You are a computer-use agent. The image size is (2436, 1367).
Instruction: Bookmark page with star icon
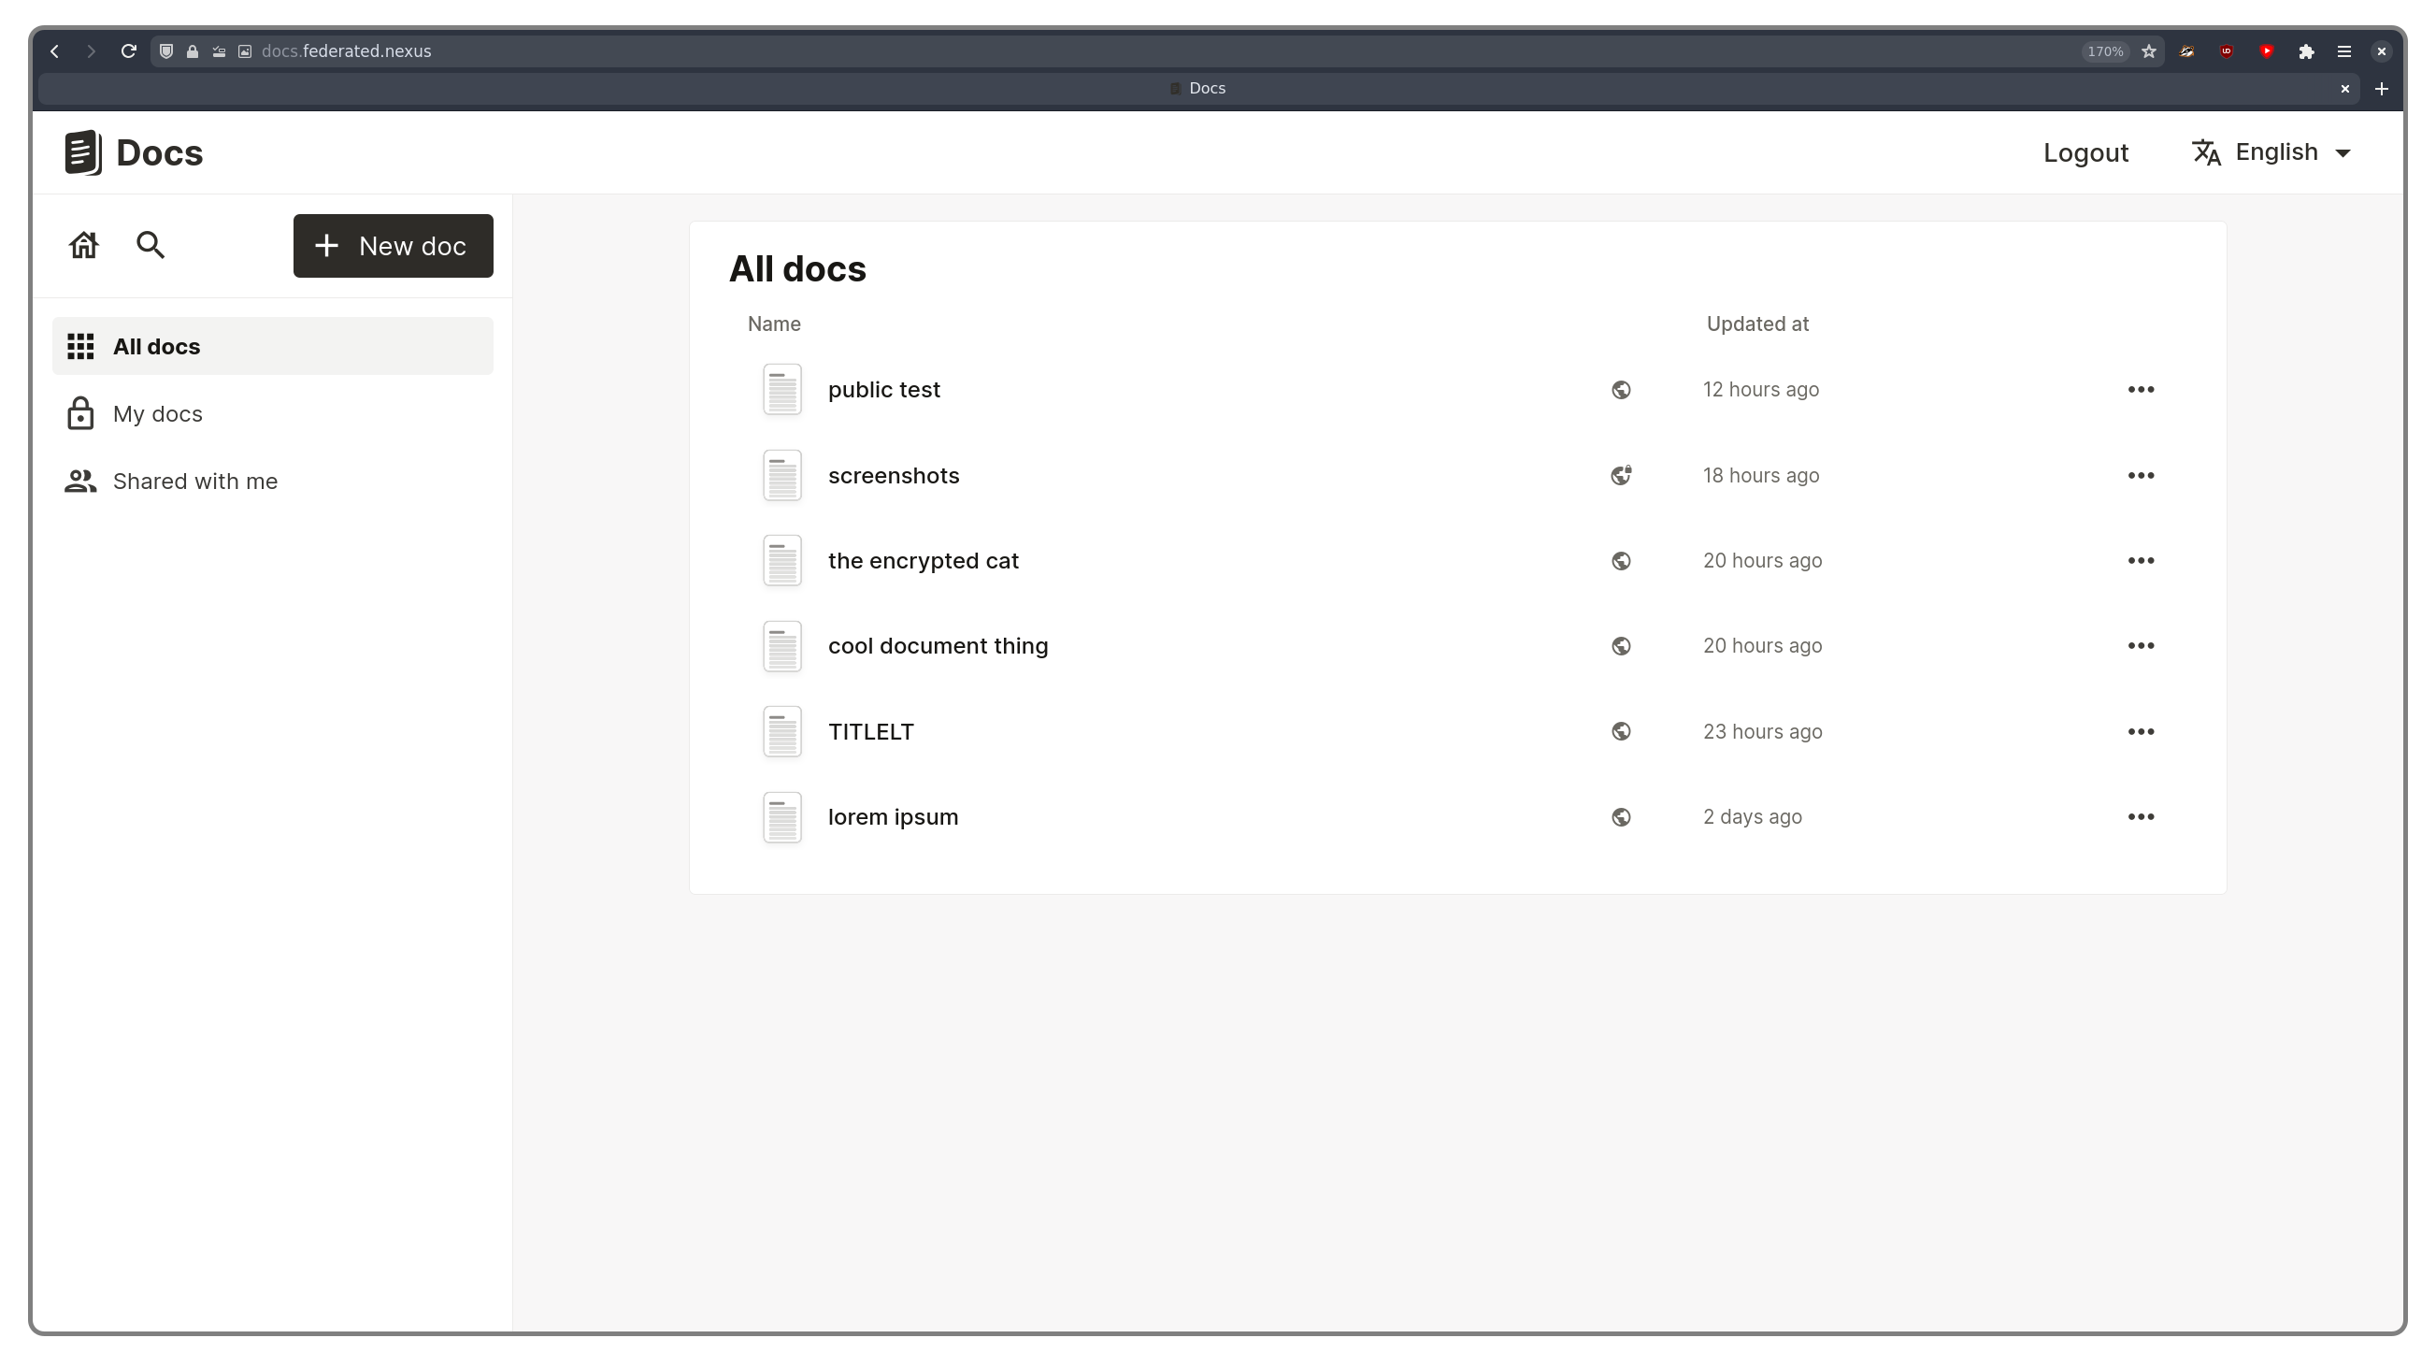(2147, 52)
